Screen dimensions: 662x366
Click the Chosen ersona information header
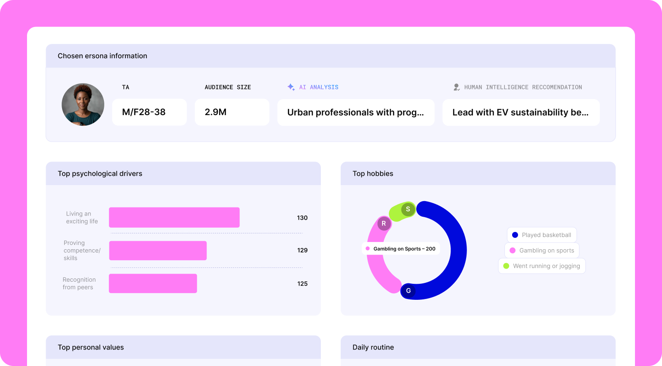click(x=331, y=56)
